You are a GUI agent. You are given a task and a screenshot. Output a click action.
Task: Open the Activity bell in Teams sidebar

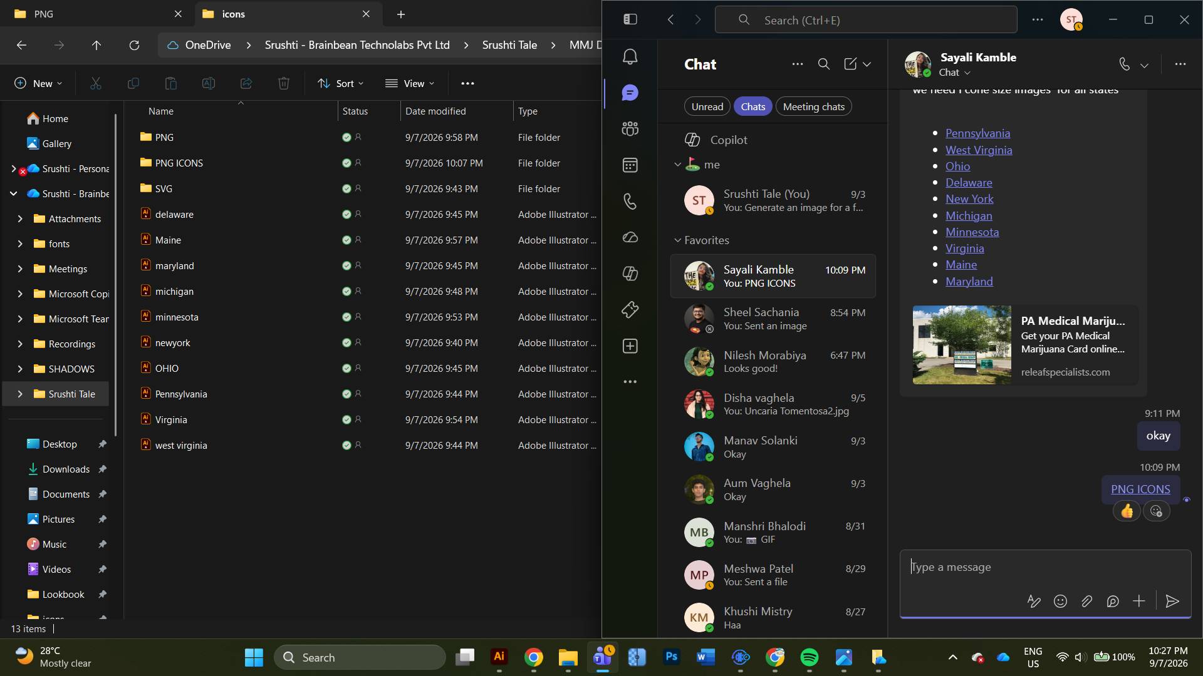pyautogui.click(x=630, y=57)
